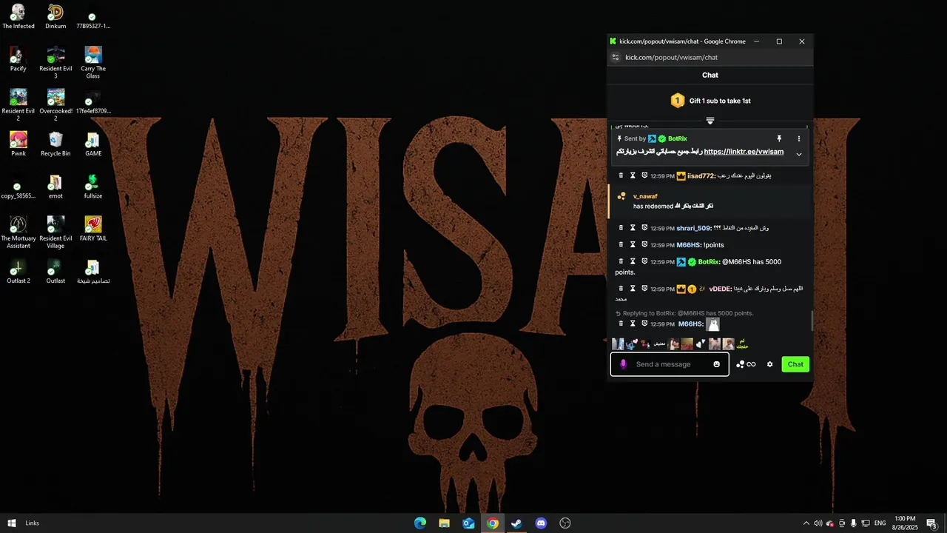Viewport: 947px width, 533px height.
Task: Select the FAIRY TAIL desktop icon
Action: click(92, 229)
